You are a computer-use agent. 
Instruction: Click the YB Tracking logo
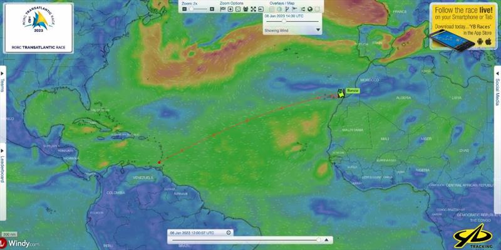(x=473, y=237)
